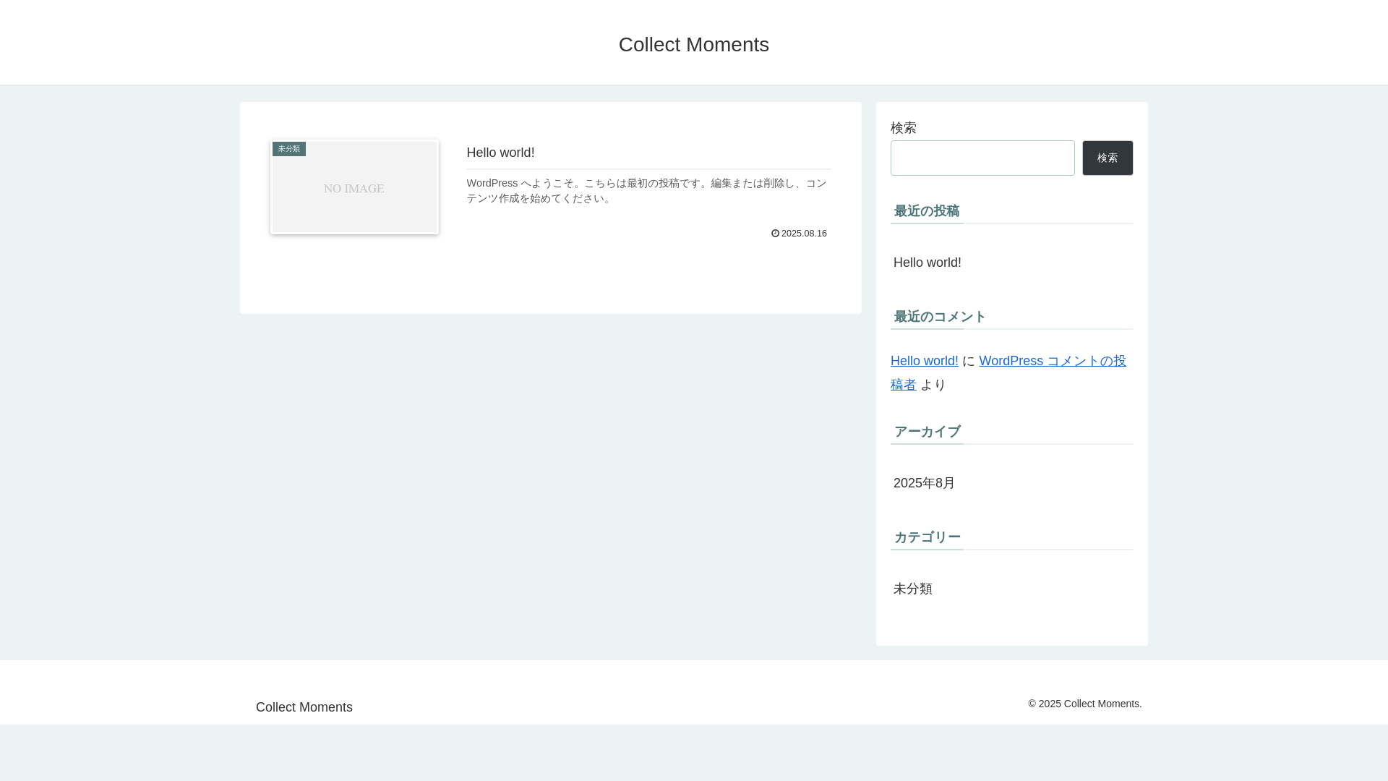The image size is (1388, 781).
Task: Open the Hello world! link in recent comments
Action: point(925,361)
